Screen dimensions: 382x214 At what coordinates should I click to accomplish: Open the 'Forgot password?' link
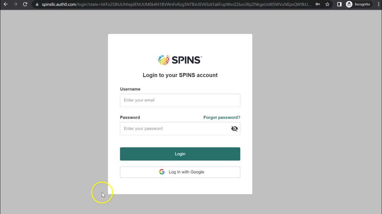click(222, 117)
